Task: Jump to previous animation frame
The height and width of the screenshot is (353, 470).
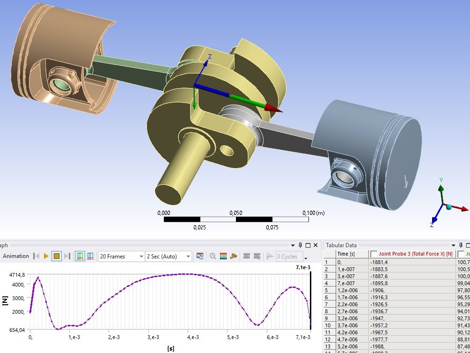Action: pyautogui.click(x=36, y=256)
